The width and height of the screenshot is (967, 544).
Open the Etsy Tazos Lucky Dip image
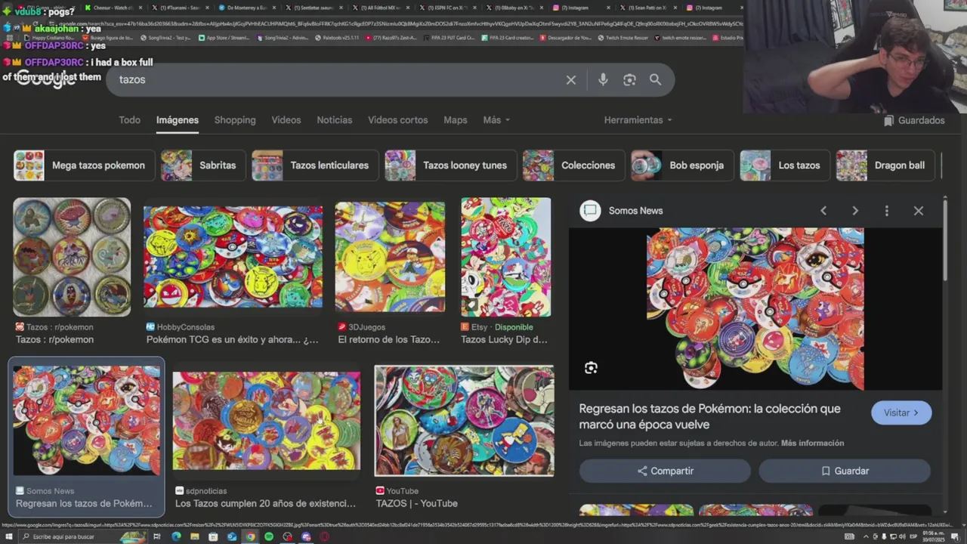click(x=505, y=257)
